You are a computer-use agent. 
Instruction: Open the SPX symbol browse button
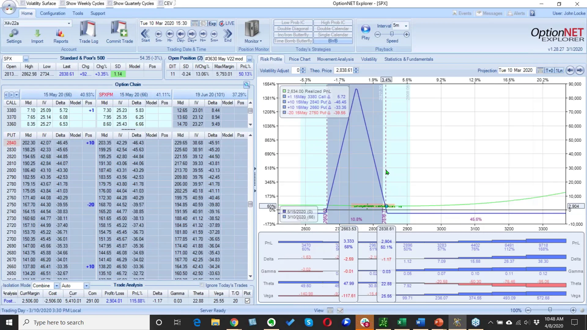coord(26,59)
